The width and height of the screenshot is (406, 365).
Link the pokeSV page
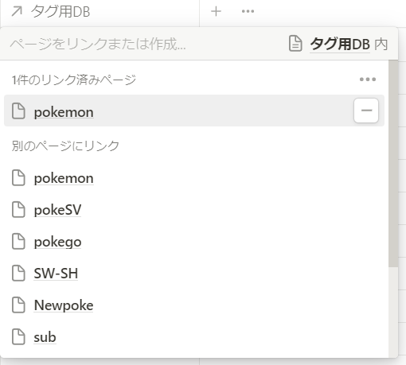(x=194, y=210)
